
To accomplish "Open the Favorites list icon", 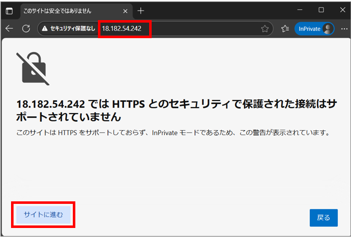I will [x=285, y=29].
